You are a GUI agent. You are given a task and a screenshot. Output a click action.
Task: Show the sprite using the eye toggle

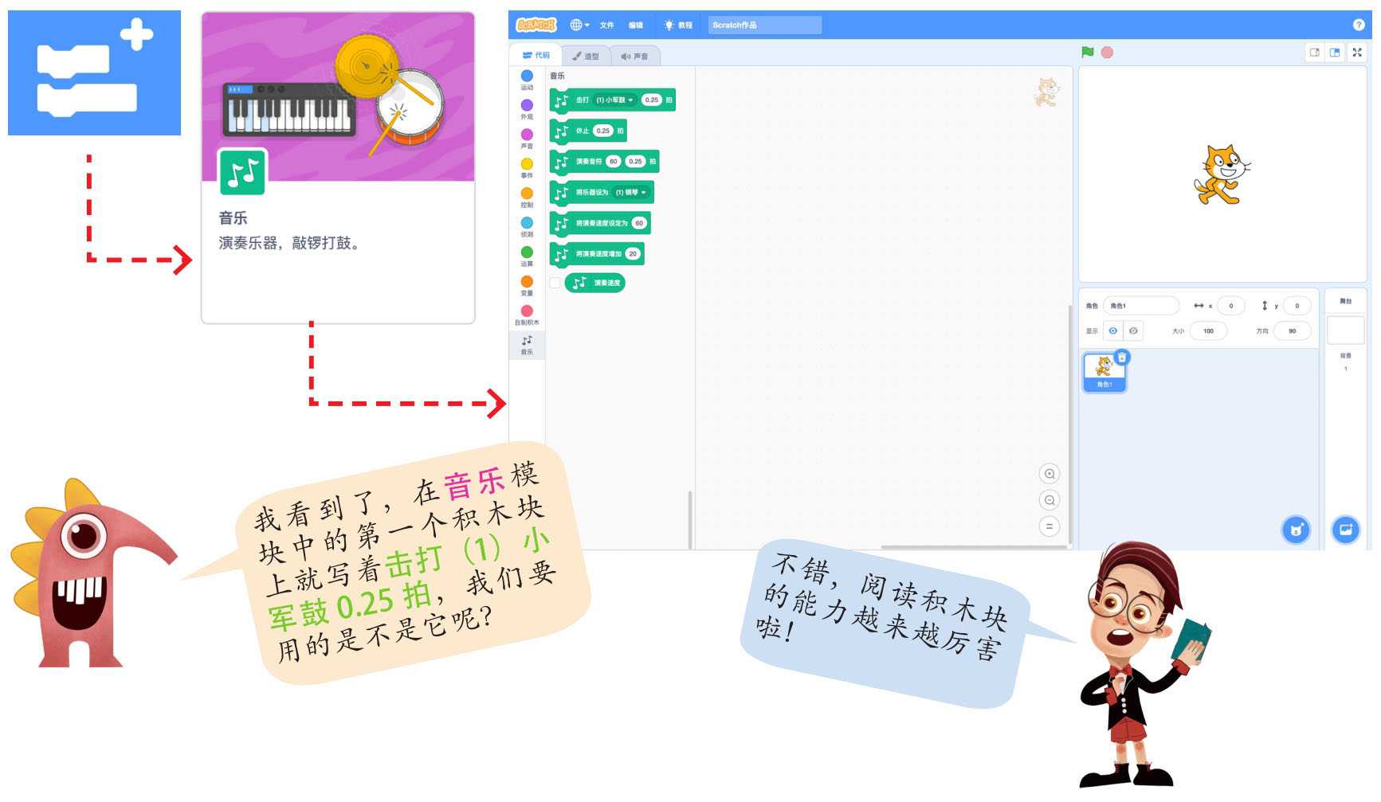[1113, 331]
